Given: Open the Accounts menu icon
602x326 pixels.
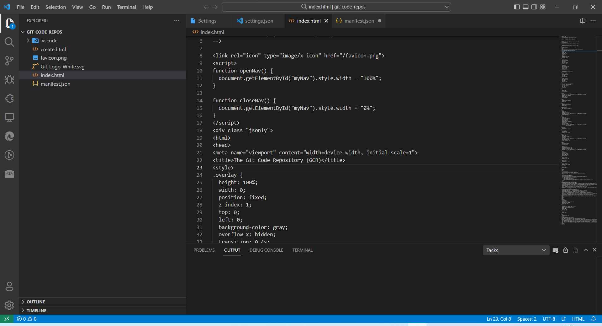Looking at the screenshot, I should pyautogui.click(x=9, y=286).
